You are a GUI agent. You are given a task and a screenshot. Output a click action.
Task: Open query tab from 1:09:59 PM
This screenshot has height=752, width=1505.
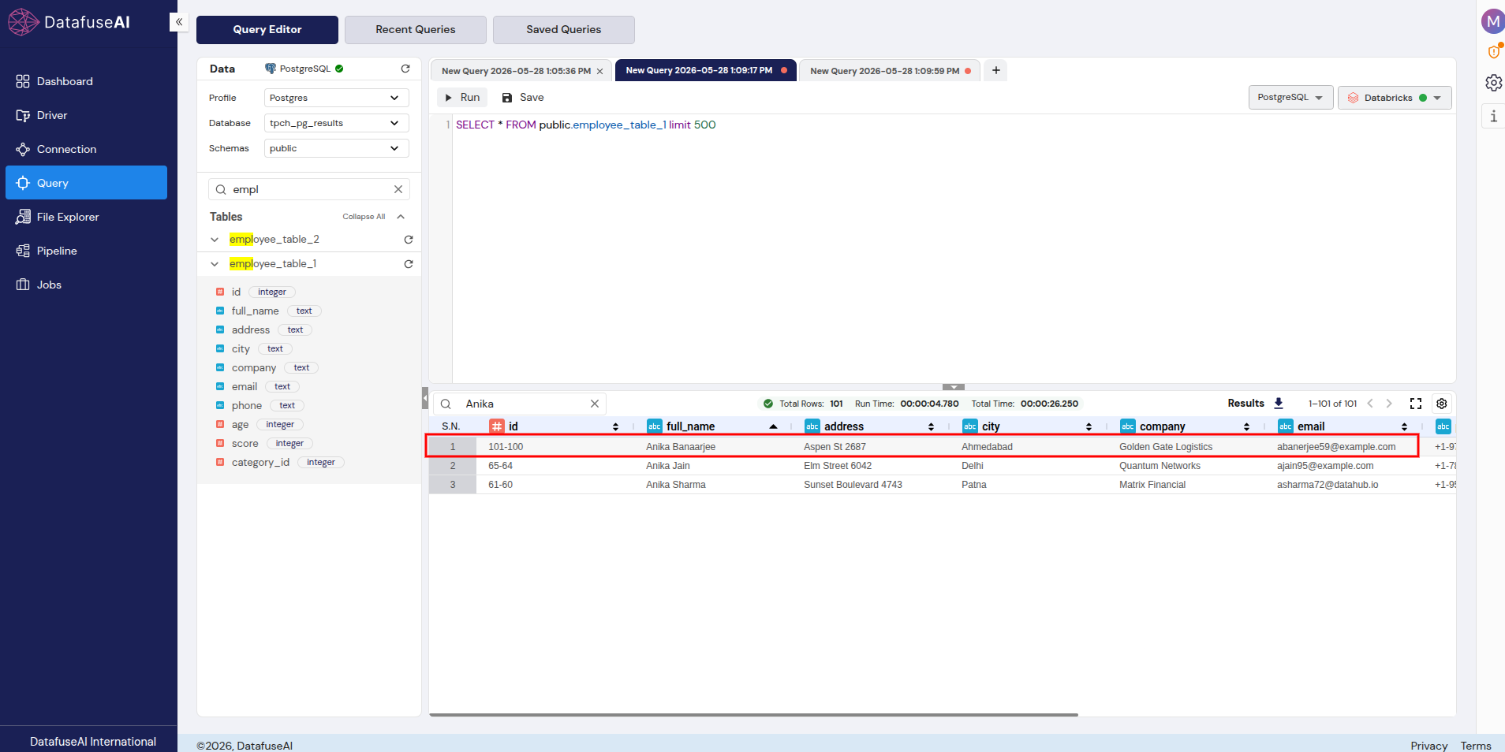coord(884,71)
